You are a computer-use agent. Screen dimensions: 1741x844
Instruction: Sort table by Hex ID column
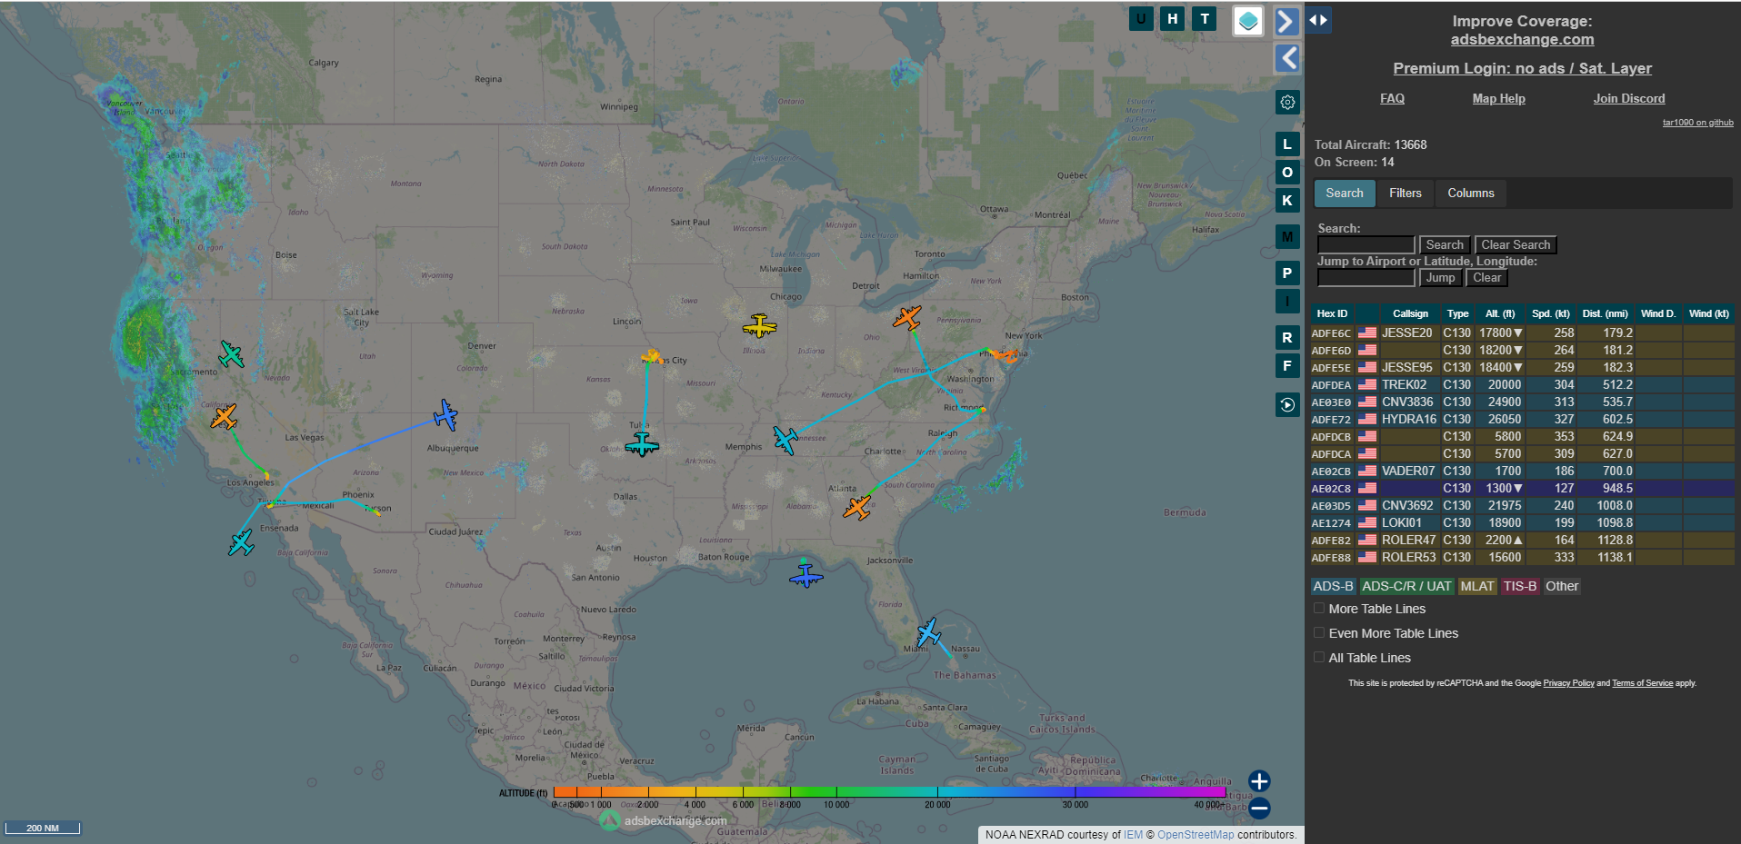click(x=1332, y=313)
